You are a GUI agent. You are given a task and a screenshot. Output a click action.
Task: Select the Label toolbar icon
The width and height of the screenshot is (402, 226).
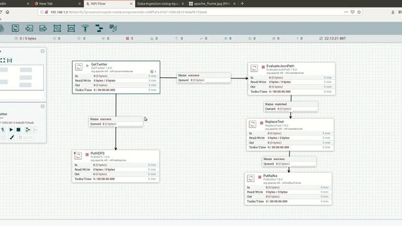pyautogui.click(x=113, y=28)
